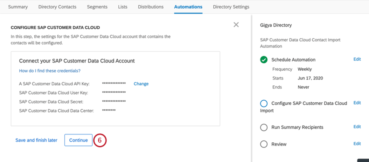369x162 pixels.
Task: Click the 'Weekly' frequency value
Action: point(304,69)
